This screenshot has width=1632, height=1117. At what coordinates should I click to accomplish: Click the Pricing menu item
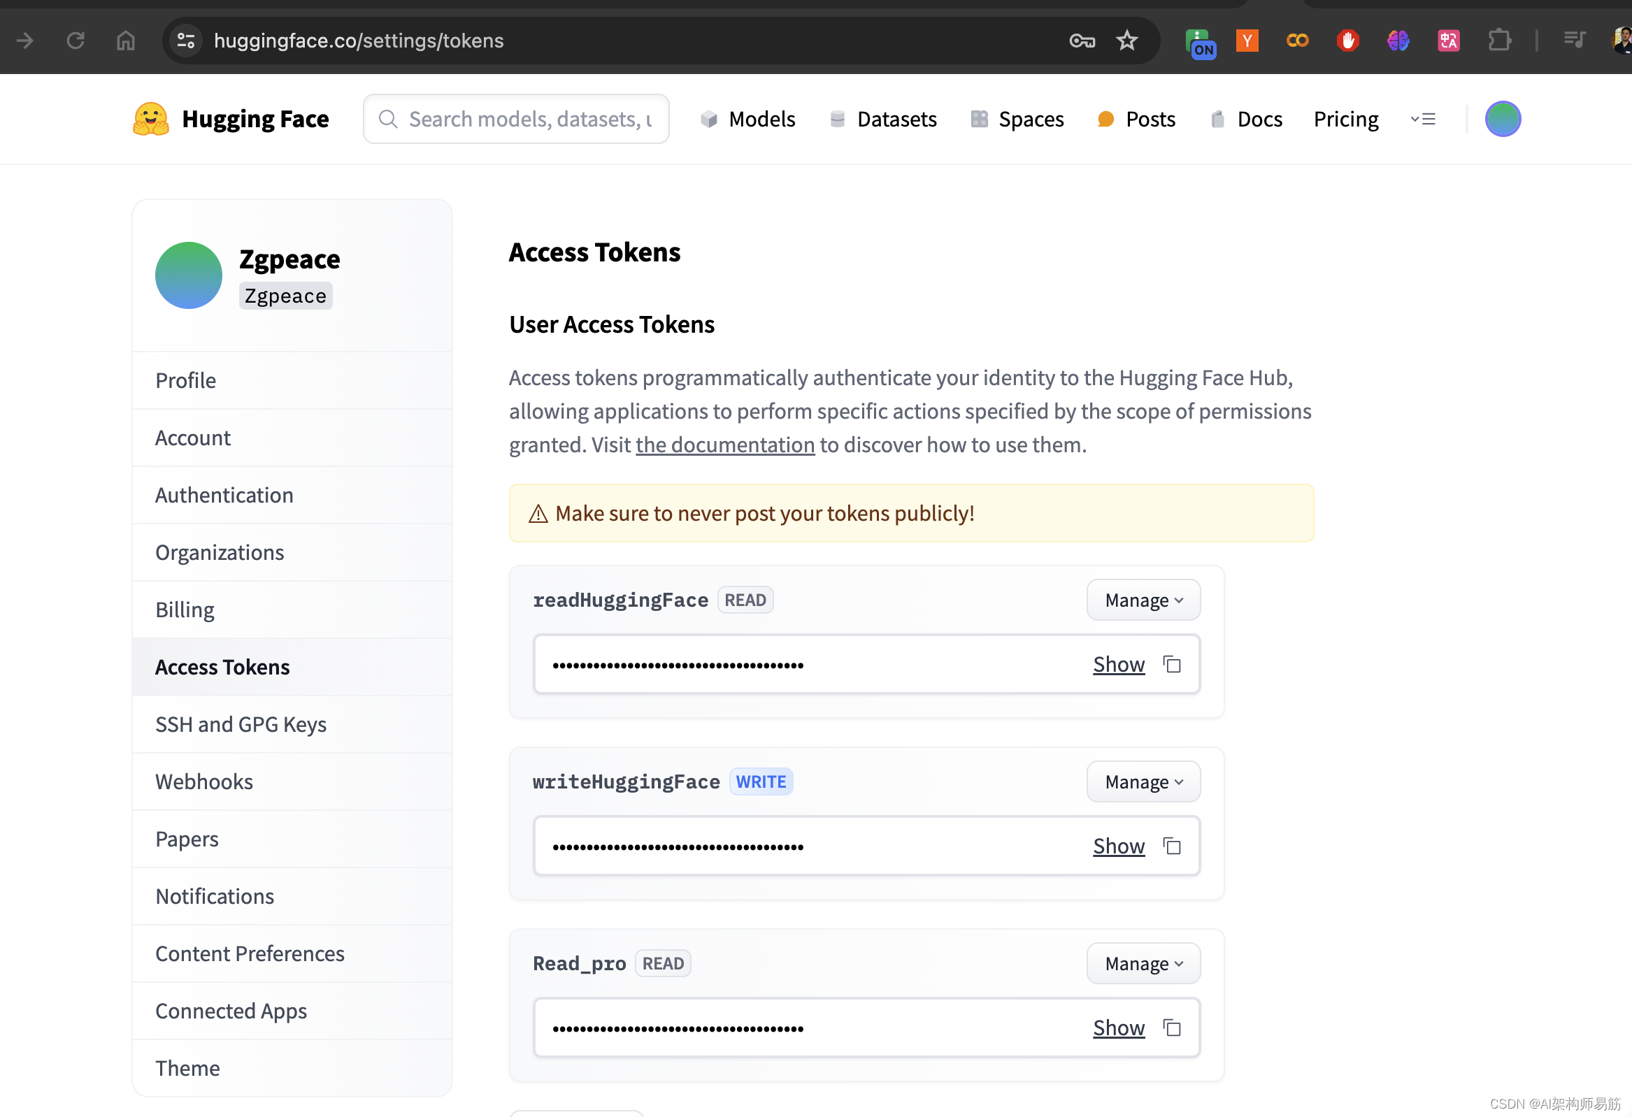coord(1345,117)
